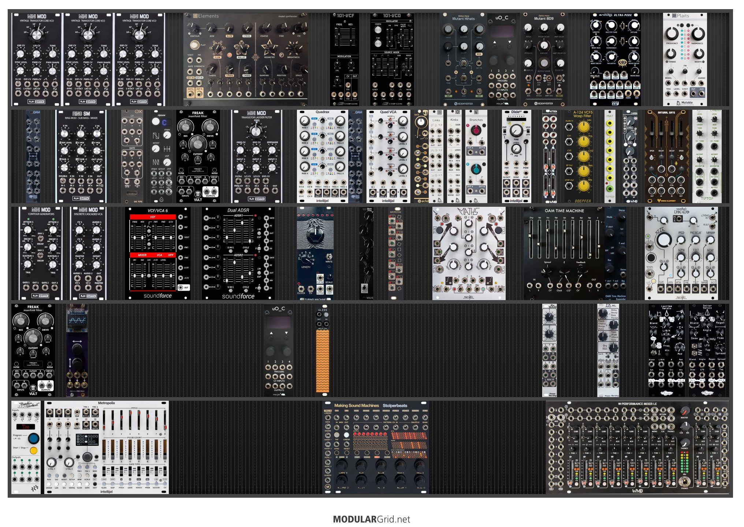
Task: Click the Level 1 knob on Quad VCA
Action: tap(403, 121)
